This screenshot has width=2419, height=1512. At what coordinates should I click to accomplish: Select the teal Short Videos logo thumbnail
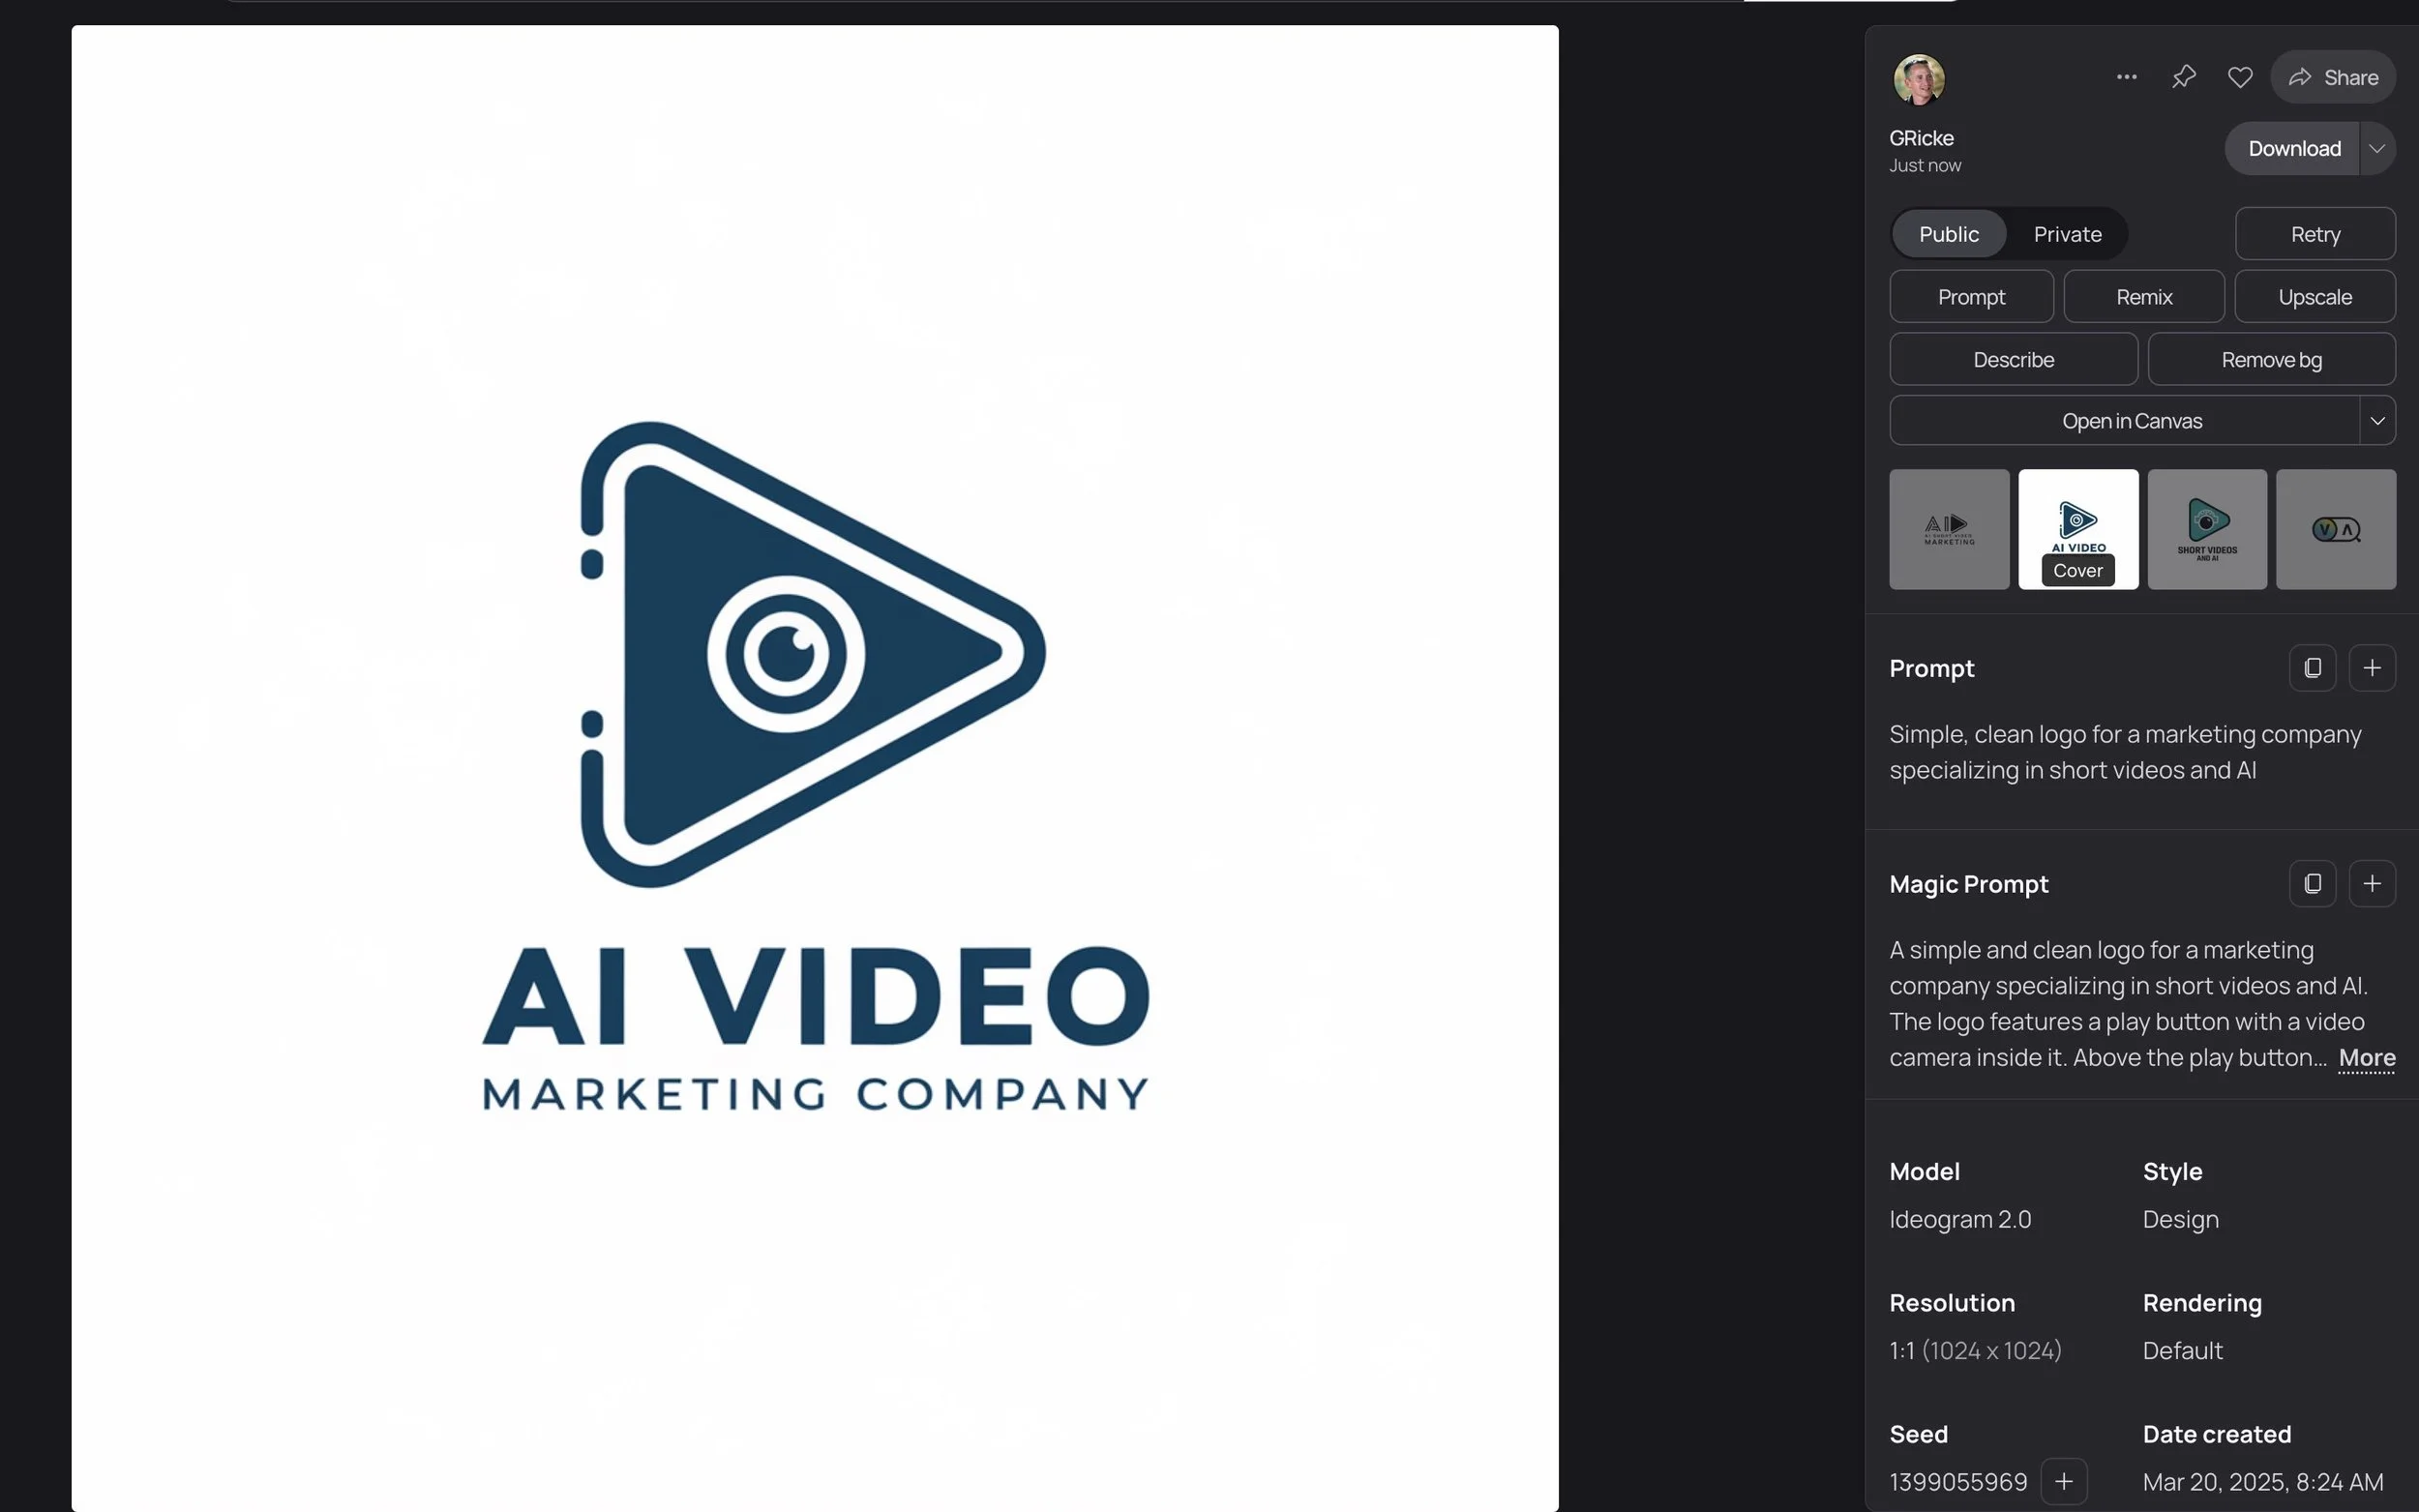2206,529
